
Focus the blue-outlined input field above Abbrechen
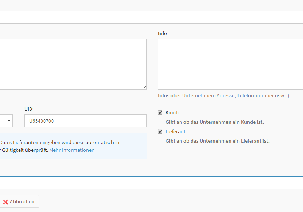coord(151,183)
